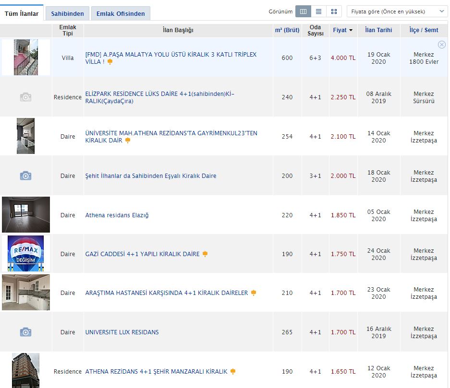This screenshot has width=450, height=388.
Task: Switch to the Sahibinden tab
Action: tap(67, 14)
